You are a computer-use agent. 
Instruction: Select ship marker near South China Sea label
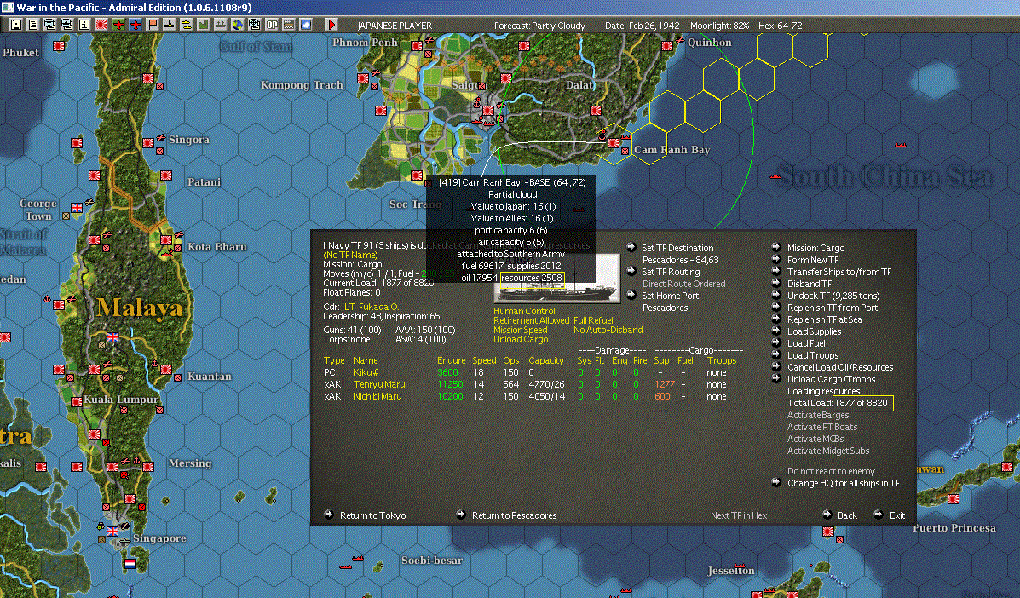pos(775,176)
